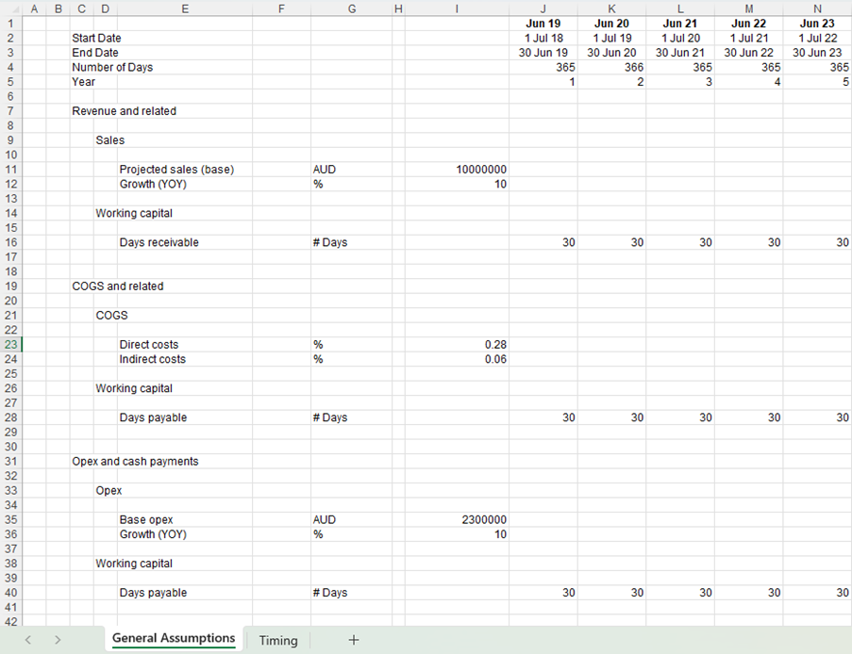This screenshot has width=852, height=654.
Task: Select column J header
Action: 543,8
